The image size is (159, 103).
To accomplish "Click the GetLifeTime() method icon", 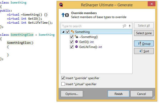I will [x=76, y=46].
